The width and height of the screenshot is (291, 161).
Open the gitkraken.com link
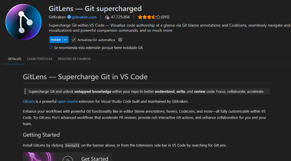pos(84,17)
